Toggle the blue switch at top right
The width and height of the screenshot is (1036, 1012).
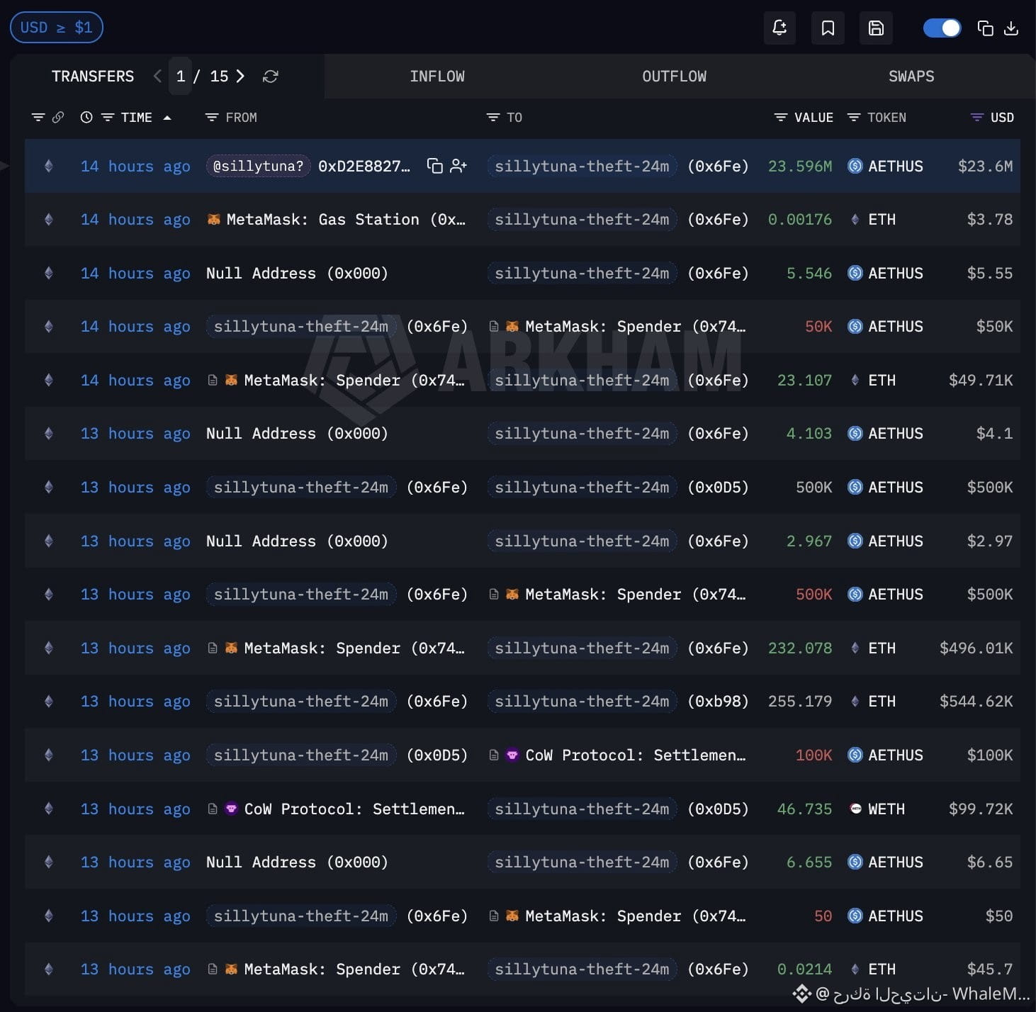[942, 28]
